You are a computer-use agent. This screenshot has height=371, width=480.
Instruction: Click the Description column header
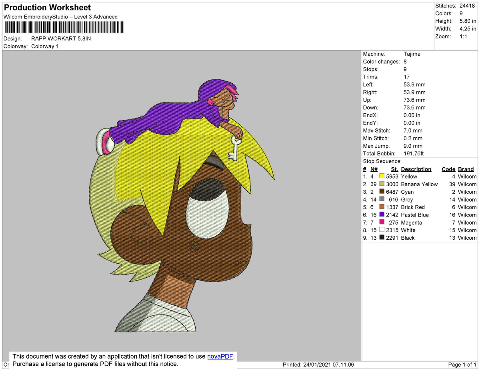[416, 169]
